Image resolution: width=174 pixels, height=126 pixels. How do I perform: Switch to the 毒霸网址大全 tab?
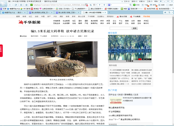click(13, 12)
